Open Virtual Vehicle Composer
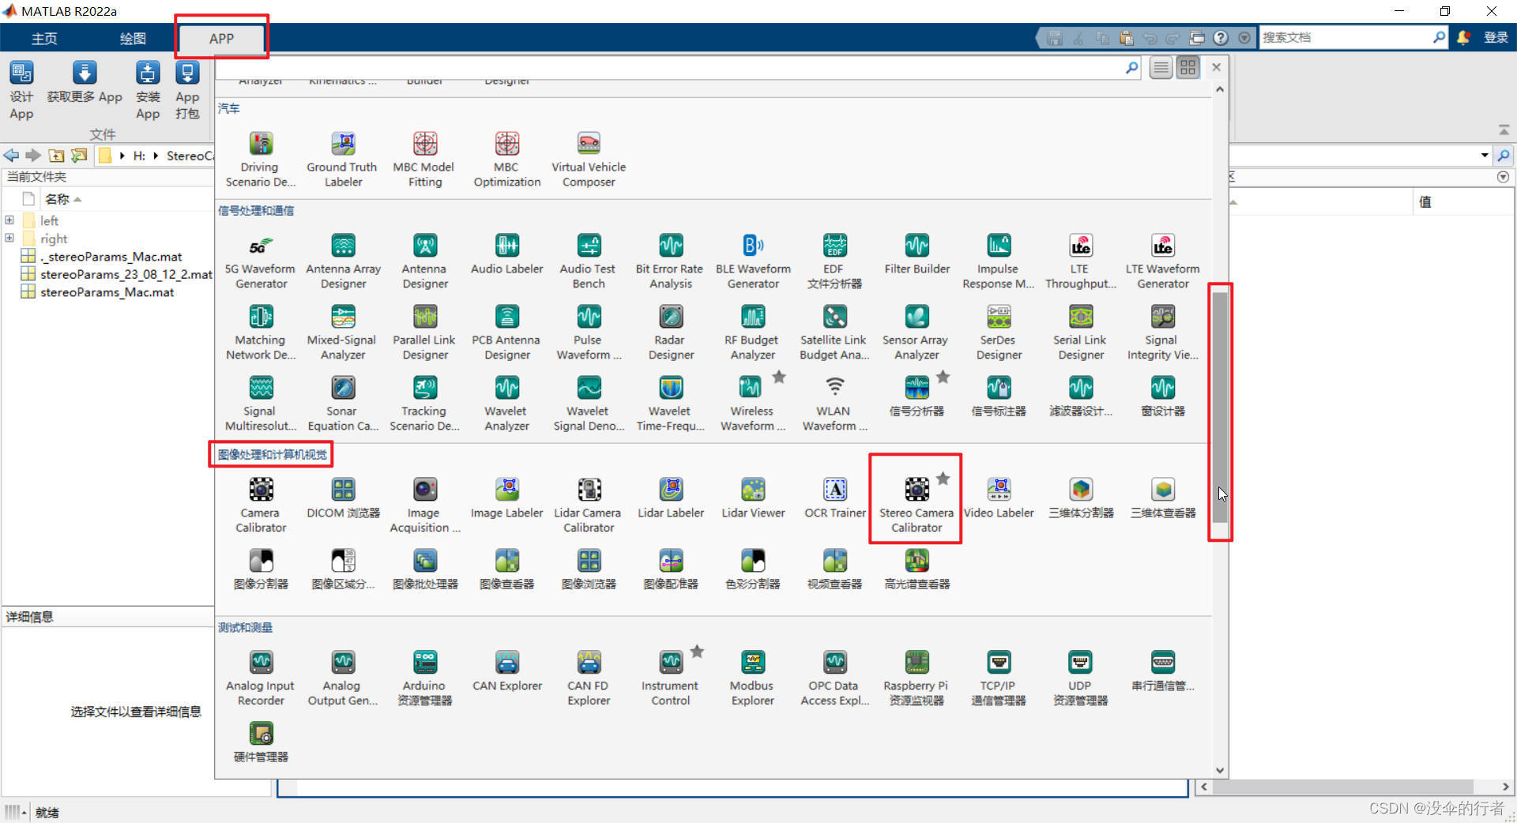This screenshot has height=823, width=1517. [589, 160]
